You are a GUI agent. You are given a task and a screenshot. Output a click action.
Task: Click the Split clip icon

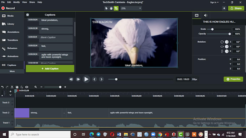coord(27,87)
